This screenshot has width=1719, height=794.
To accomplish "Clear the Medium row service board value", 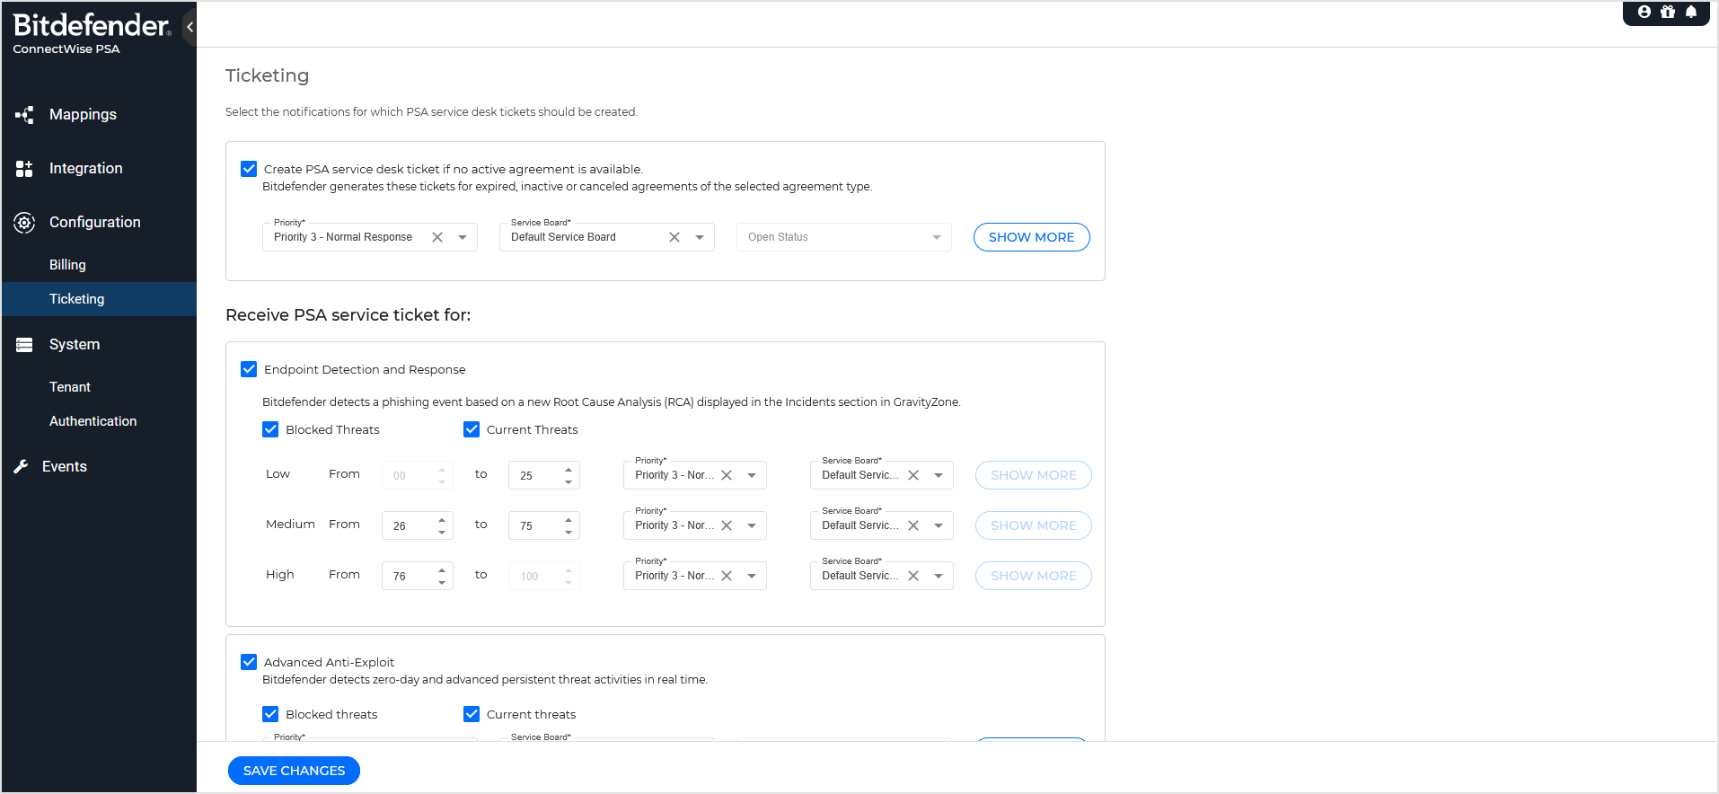I will pyautogui.click(x=913, y=525).
